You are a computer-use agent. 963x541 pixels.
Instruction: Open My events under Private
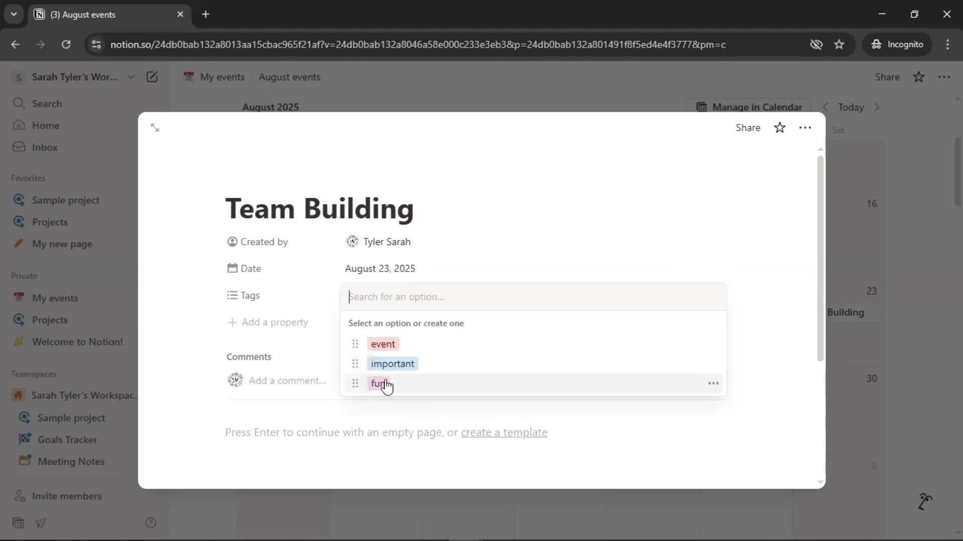pyautogui.click(x=55, y=298)
